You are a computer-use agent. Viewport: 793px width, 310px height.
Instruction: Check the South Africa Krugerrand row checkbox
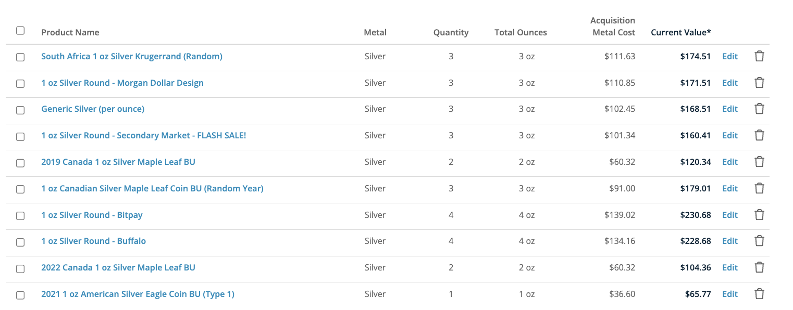[20, 57]
